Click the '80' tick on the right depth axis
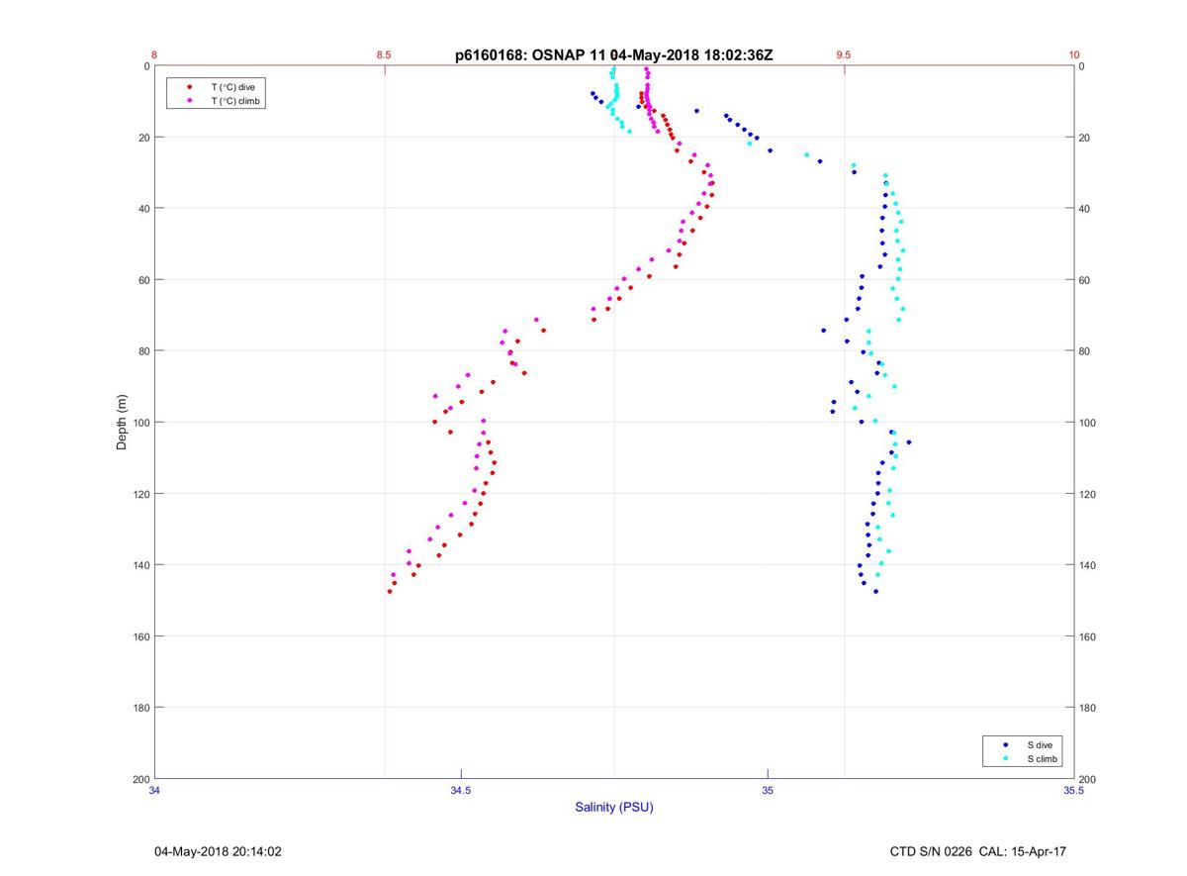Image resolution: width=1187 pixels, height=876 pixels. (x=1085, y=351)
